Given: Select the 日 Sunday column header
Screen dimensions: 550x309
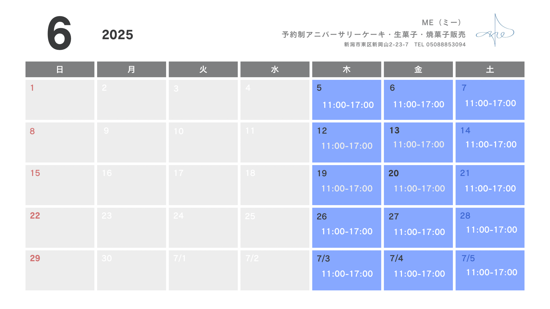Looking at the screenshot, I should tap(60, 69).
